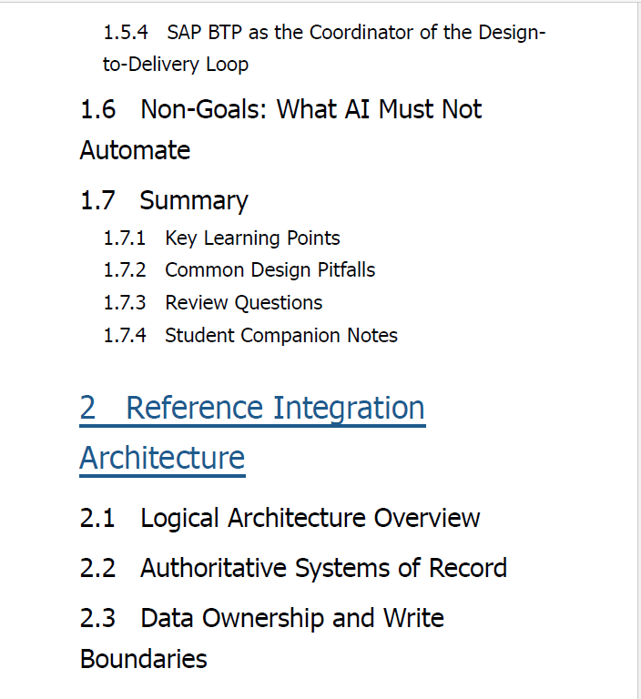Navigate to 1.7.3 Review Questions
Screen dimensions: 641x699
coord(213,303)
